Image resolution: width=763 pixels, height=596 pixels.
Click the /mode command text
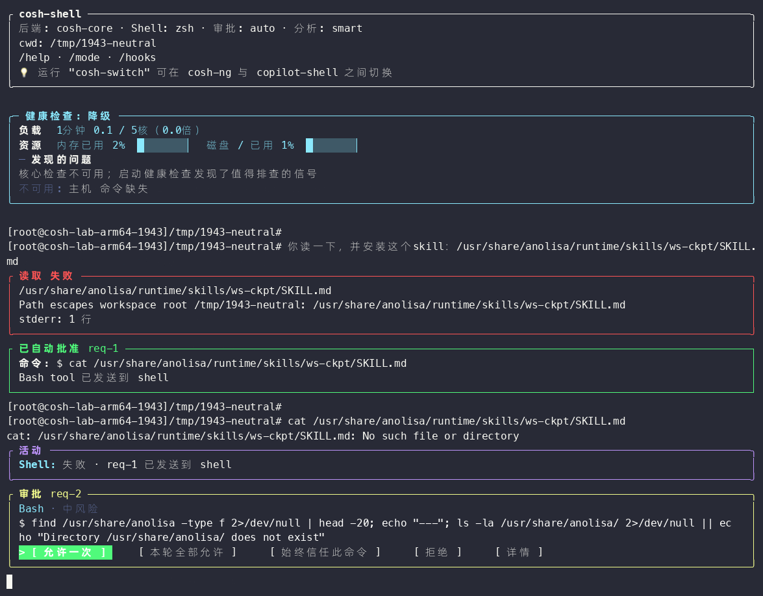click(x=84, y=57)
